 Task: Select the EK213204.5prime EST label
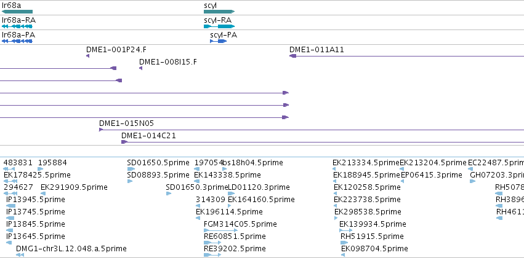[433, 163]
